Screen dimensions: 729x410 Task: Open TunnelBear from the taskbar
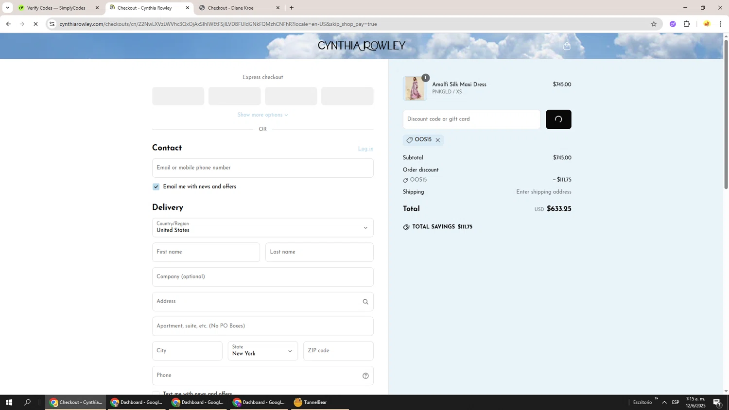(320, 402)
